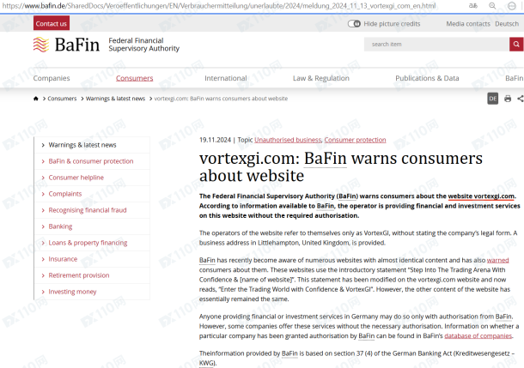Switch page language via DE icon
The height and width of the screenshot is (368, 524).
click(x=492, y=99)
